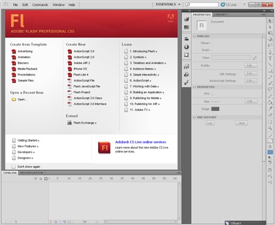Viewport: 275px width, 225px height.
Task: Collapse the PUBLISH section
Action: point(194,36)
